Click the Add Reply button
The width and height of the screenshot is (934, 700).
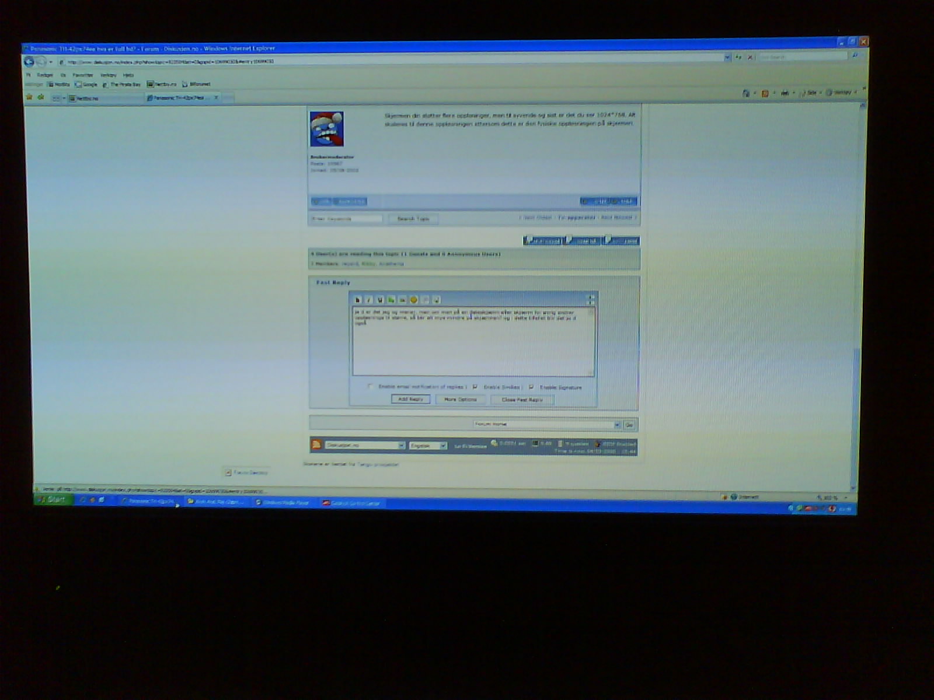410,399
